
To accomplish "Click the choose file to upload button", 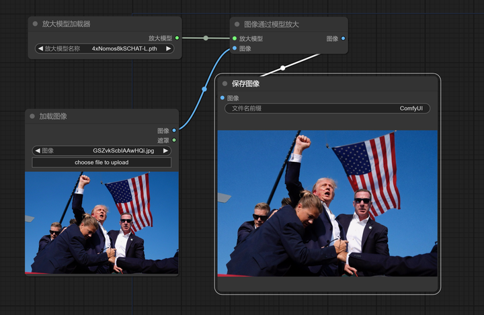I will pyautogui.click(x=102, y=162).
